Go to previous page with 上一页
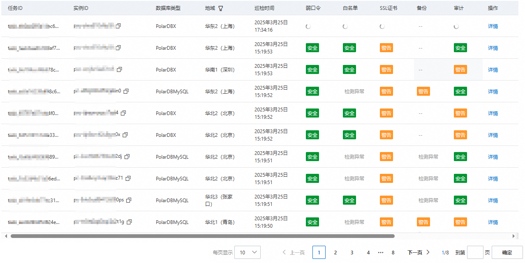 coord(294,252)
